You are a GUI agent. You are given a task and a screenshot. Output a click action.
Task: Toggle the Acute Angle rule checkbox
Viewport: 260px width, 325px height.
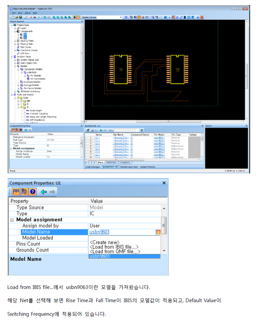pyautogui.click(x=24, y=111)
